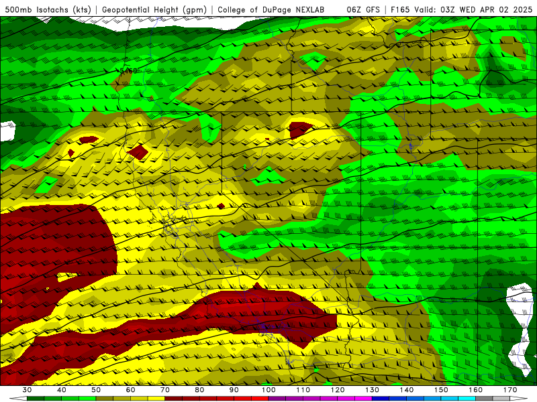The width and height of the screenshot is (537, 402).
Task: Click the 80 label on the color scale
Action: 199,390
